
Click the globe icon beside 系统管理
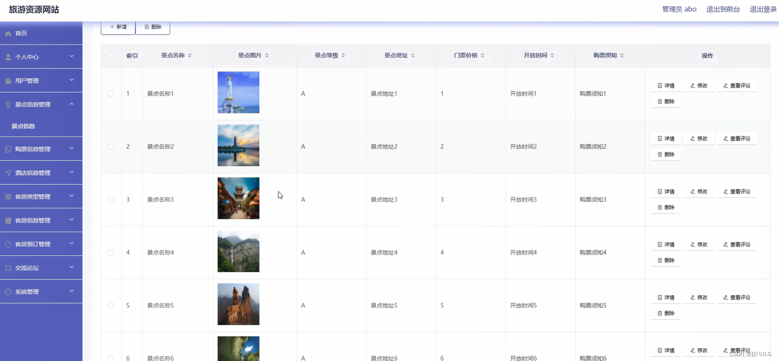[8, 292]
